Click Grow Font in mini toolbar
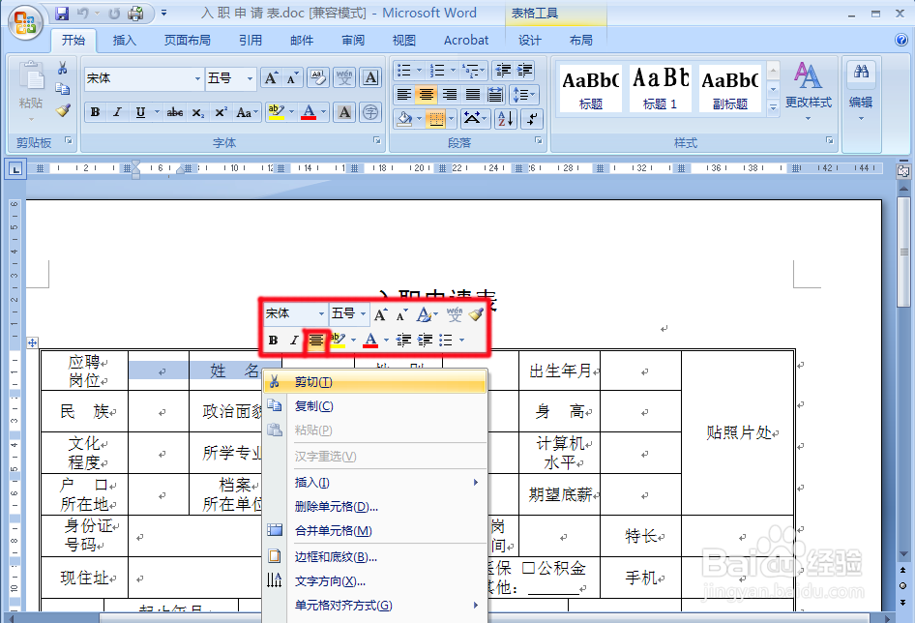 [x=380, y=314]
